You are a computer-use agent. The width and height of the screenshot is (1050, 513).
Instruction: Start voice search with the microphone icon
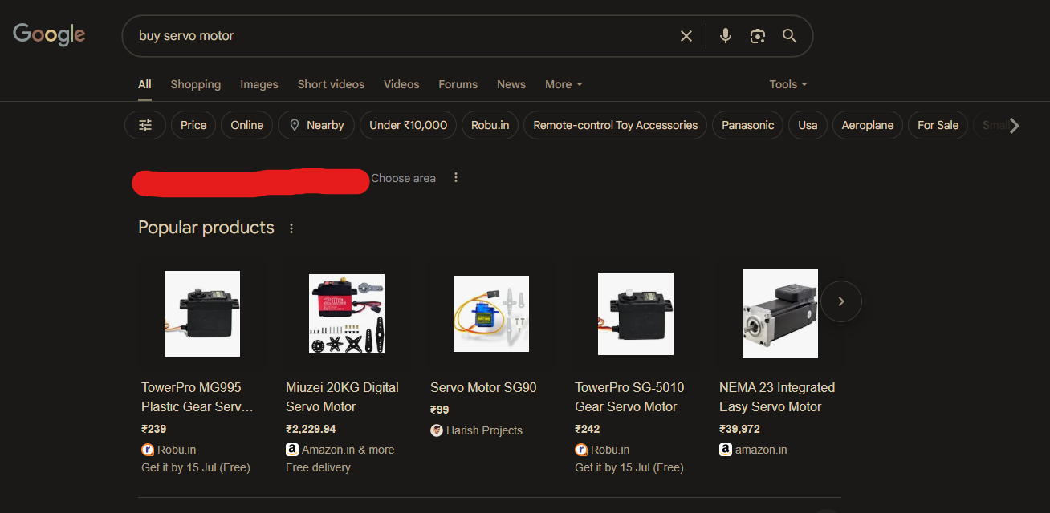726,36
